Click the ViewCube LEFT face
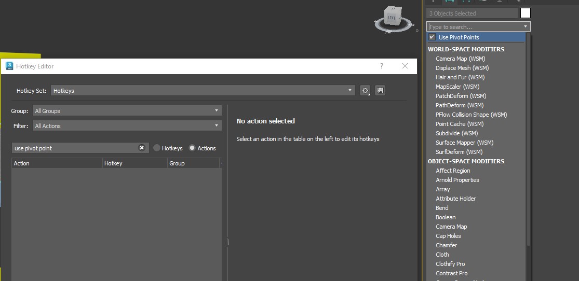 coord(392,18)
